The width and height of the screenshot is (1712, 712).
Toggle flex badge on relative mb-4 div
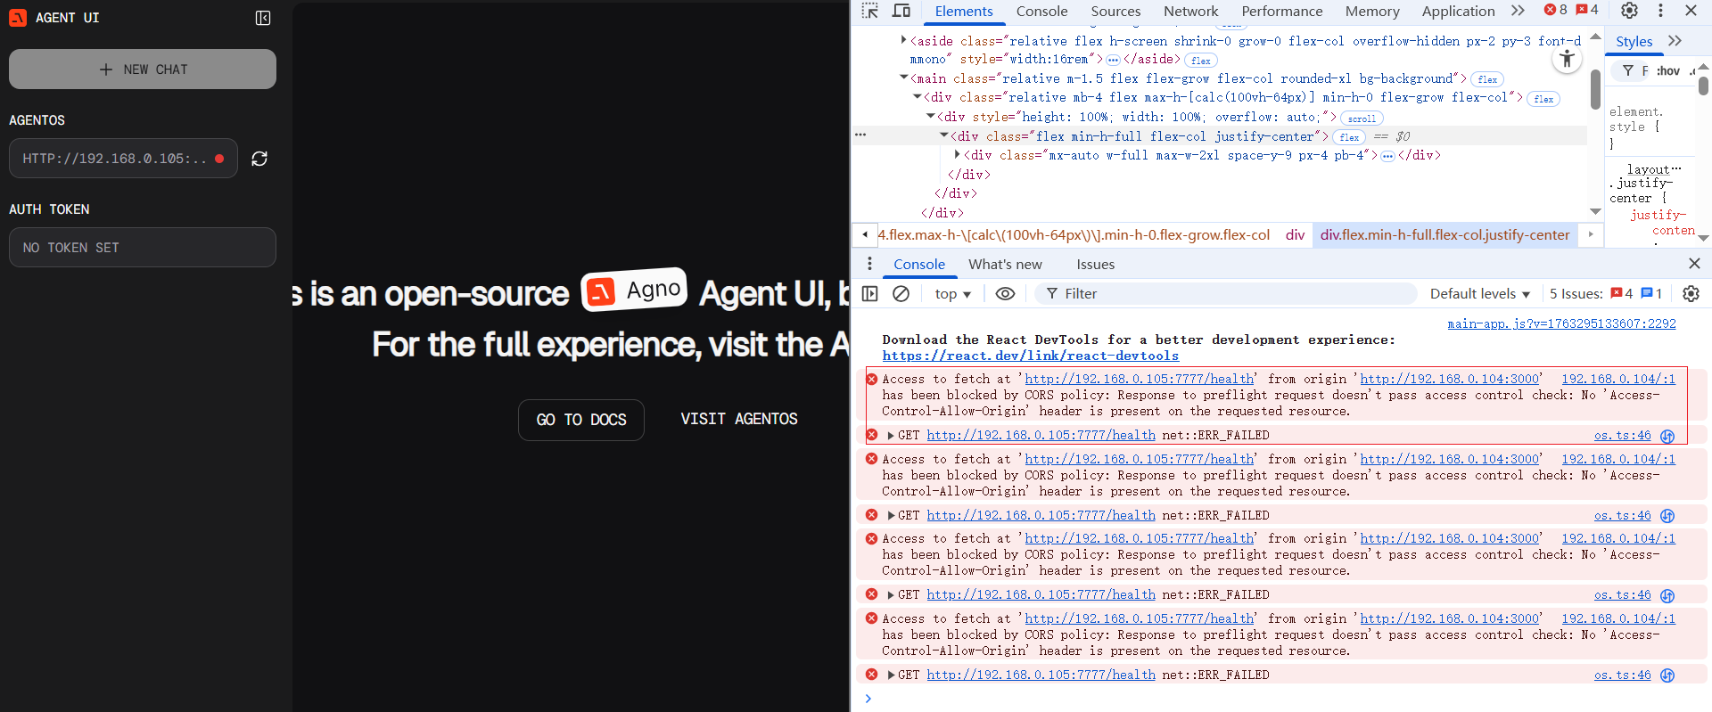[x=1543, y=99]
